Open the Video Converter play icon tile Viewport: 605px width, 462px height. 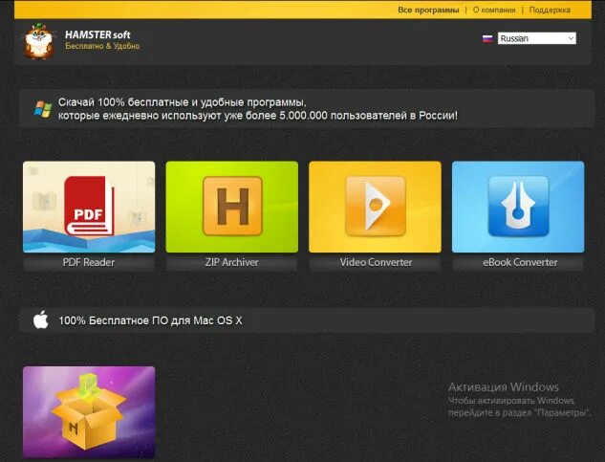point(375,207)
